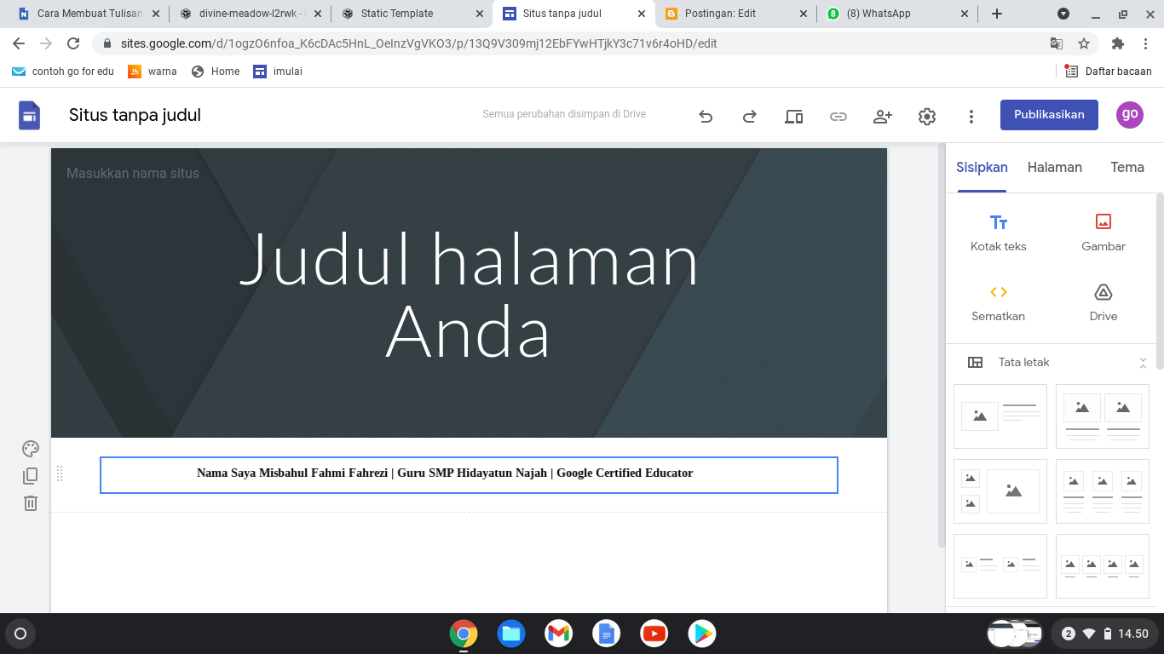The height and width of the screenshot is (654, 1164).
Task: Open the imulai bookmark
Action: pos(278,72)
